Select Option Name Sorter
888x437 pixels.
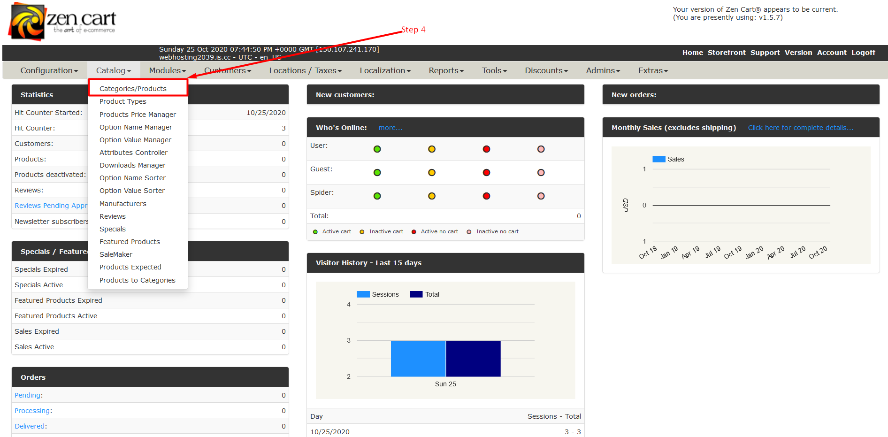132,178
